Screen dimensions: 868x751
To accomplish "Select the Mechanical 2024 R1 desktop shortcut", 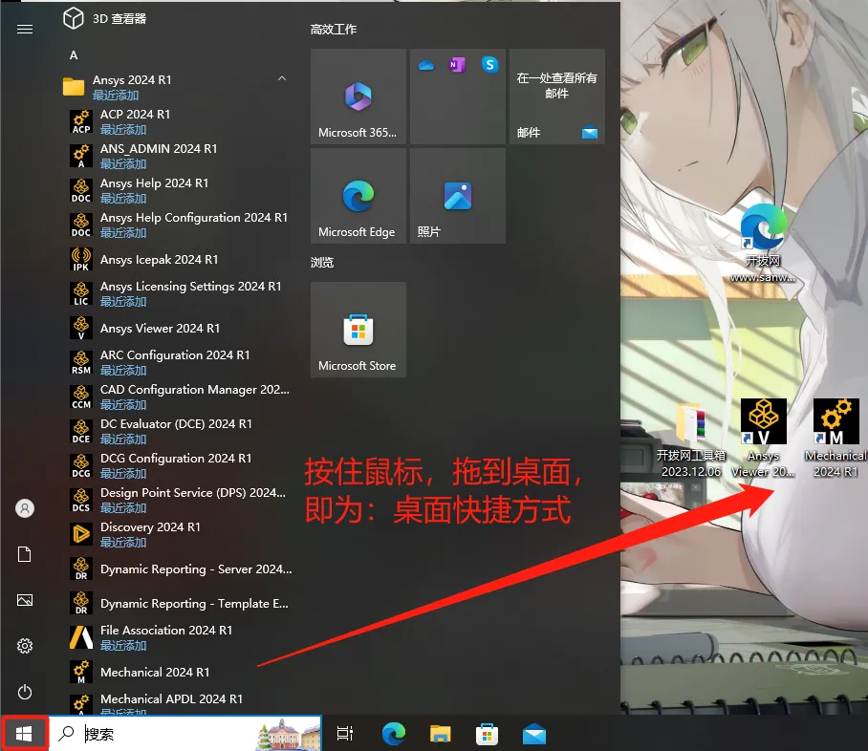I will coord(835,439).
